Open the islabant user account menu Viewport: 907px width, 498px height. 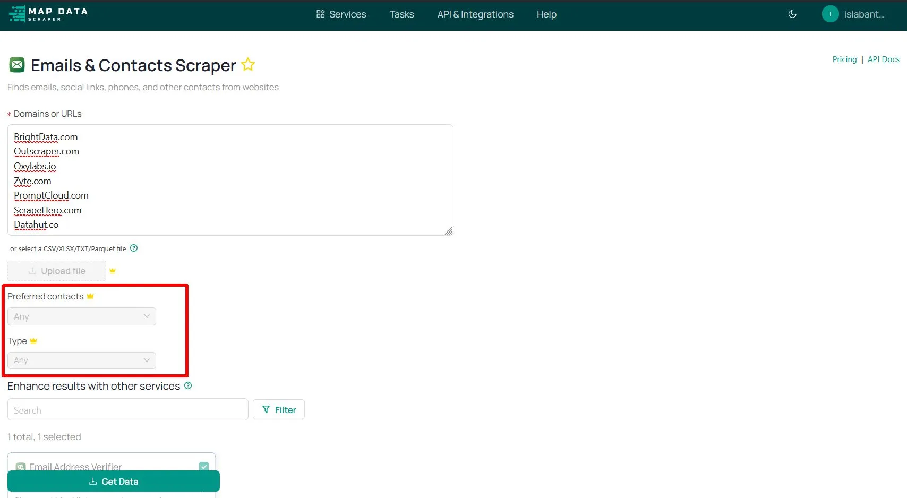(854, 14)
